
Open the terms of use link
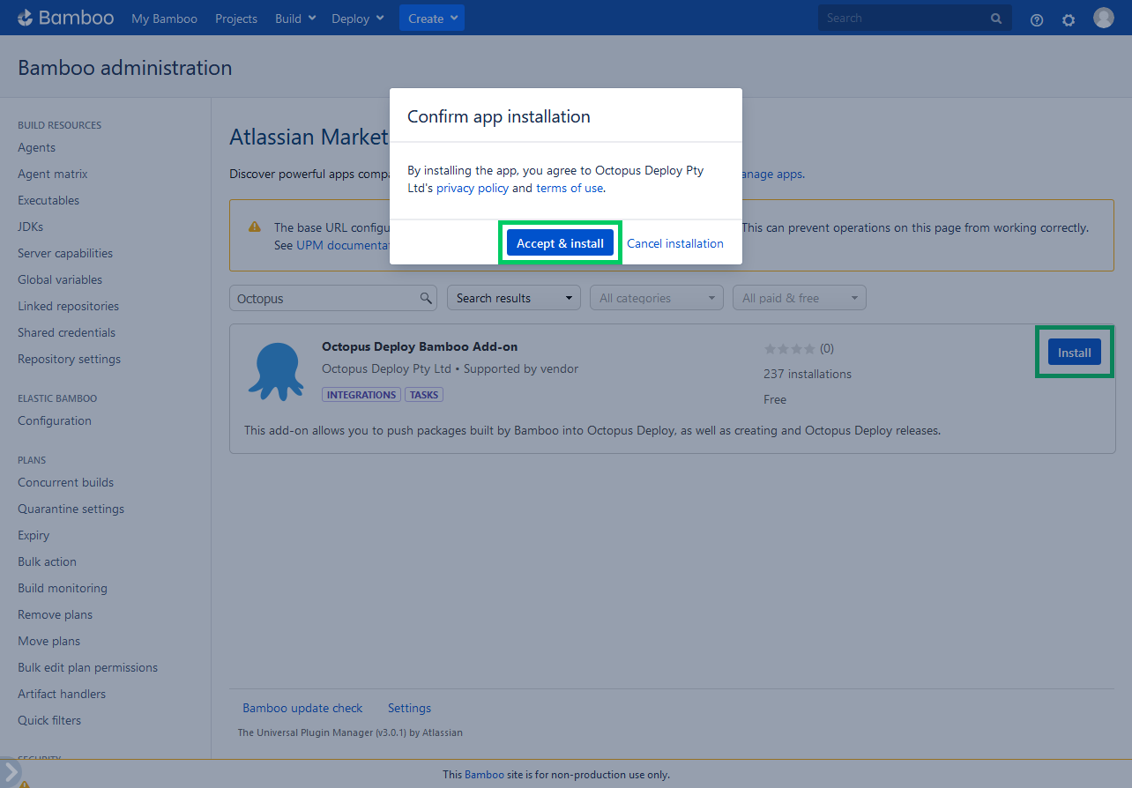click(570, 188)
